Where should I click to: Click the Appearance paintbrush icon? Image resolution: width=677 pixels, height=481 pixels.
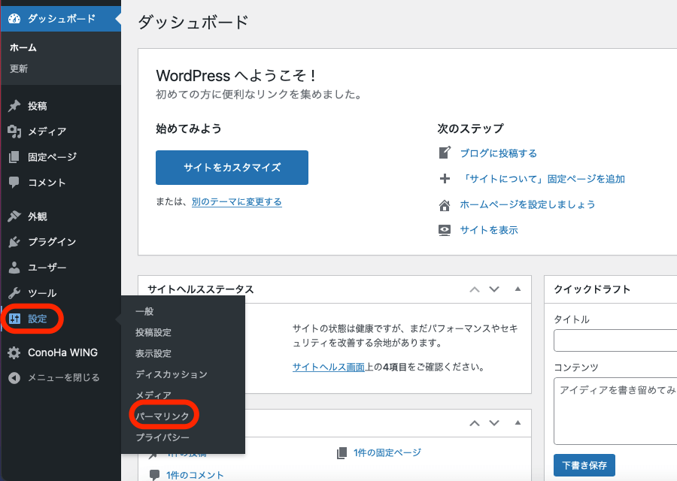(x=14, y=216)
